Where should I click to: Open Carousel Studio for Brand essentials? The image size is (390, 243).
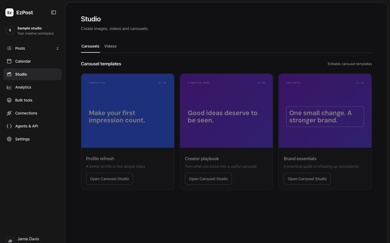pyautogui.click(x=307, y=179)
